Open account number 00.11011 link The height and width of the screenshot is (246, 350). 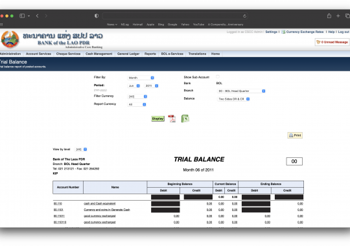[59, 216]
